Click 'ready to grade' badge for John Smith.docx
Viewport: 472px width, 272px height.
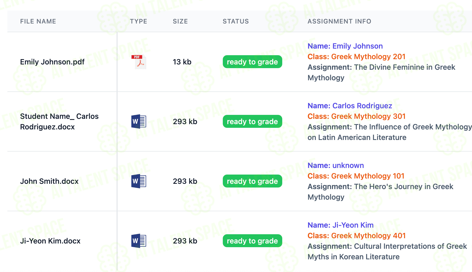pos(252,181)
